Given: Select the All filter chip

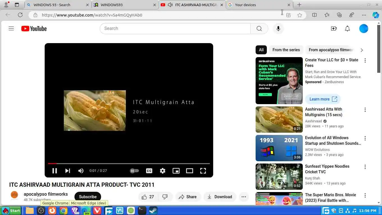Looking at the screenshot, I should 261,50.
